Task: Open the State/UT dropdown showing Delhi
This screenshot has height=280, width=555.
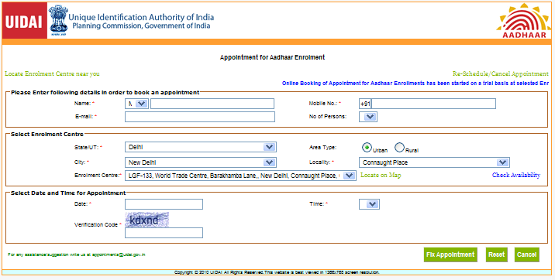Action: tap(200, 147)
